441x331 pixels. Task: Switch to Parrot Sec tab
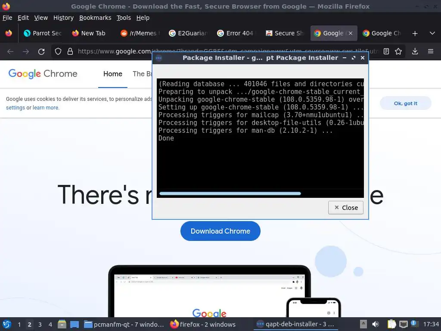click(x=43, y=33)
